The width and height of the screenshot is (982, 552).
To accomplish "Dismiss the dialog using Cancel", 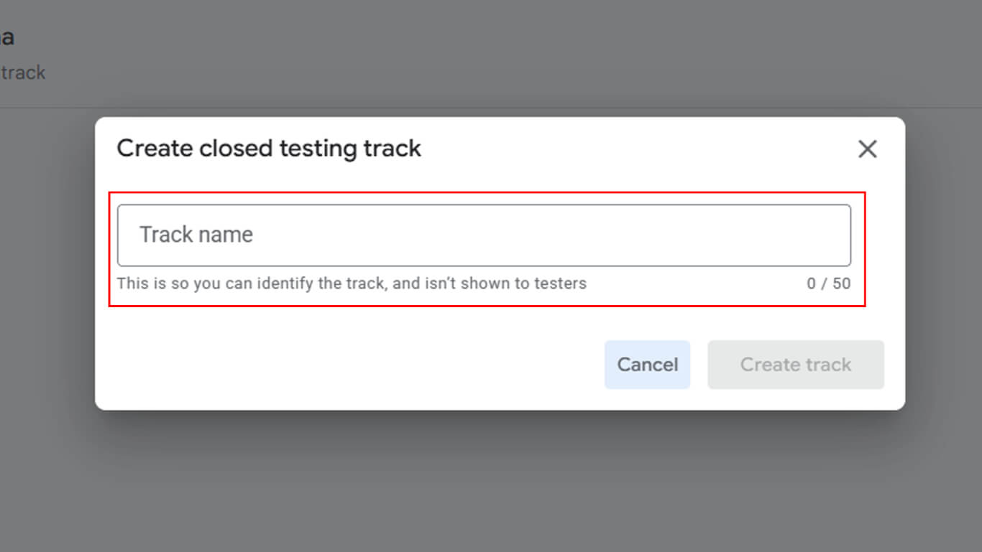I will pos(647,365).
